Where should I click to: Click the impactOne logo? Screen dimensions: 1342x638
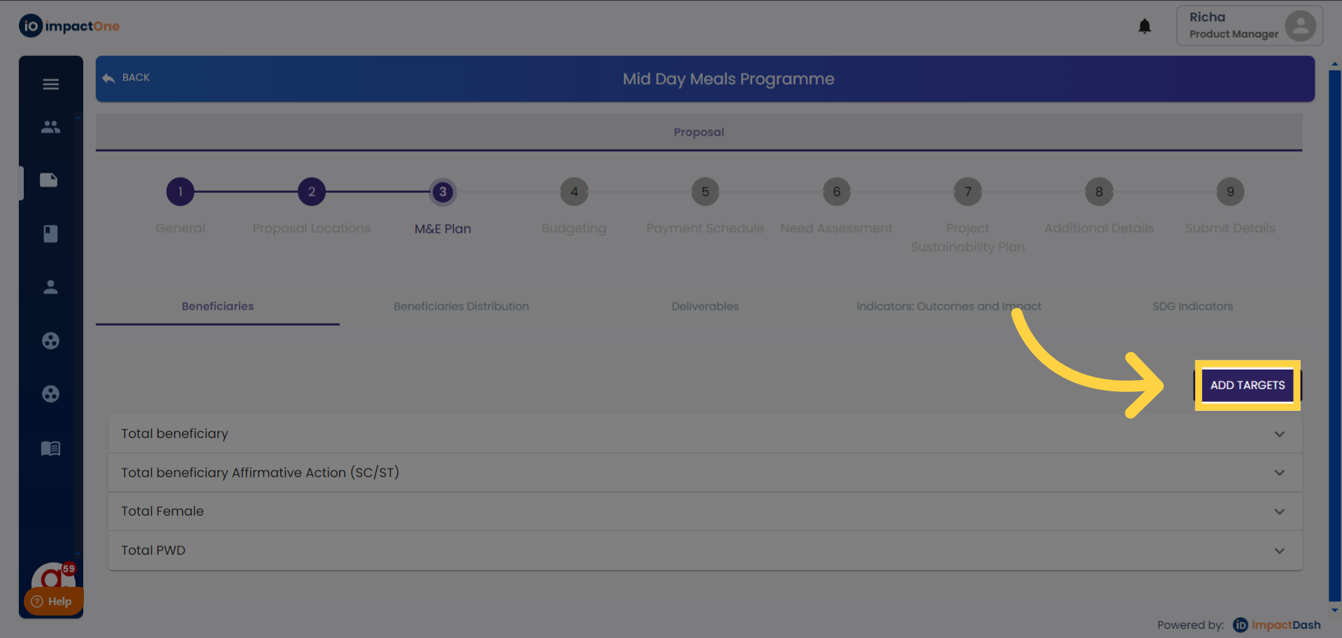[69, 27]
